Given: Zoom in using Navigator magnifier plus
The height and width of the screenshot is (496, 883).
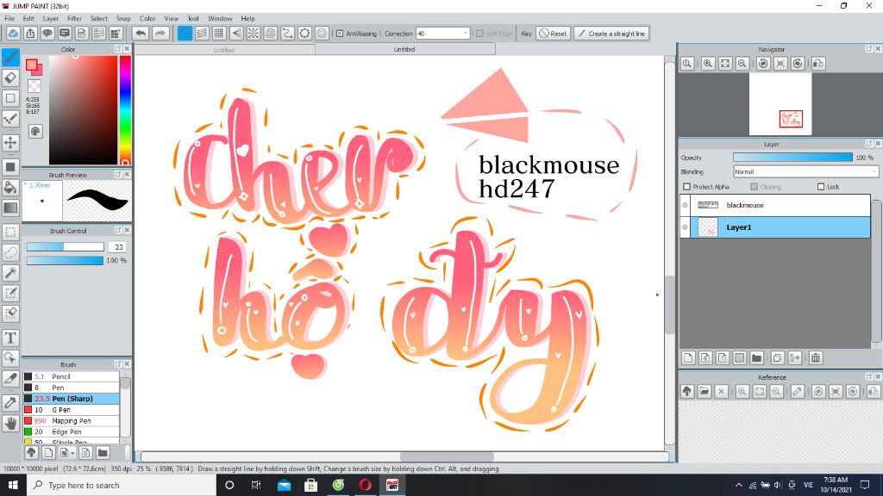Looking at the screenshot, I should click(x=708, y=64).
